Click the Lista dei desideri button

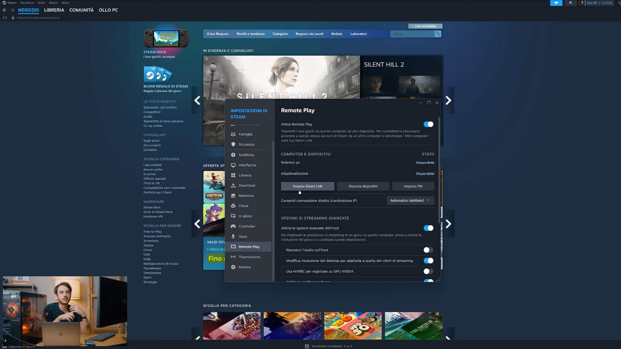[x=425, y=26]
